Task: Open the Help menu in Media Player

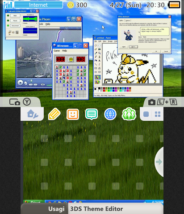Action: (48, 24)
